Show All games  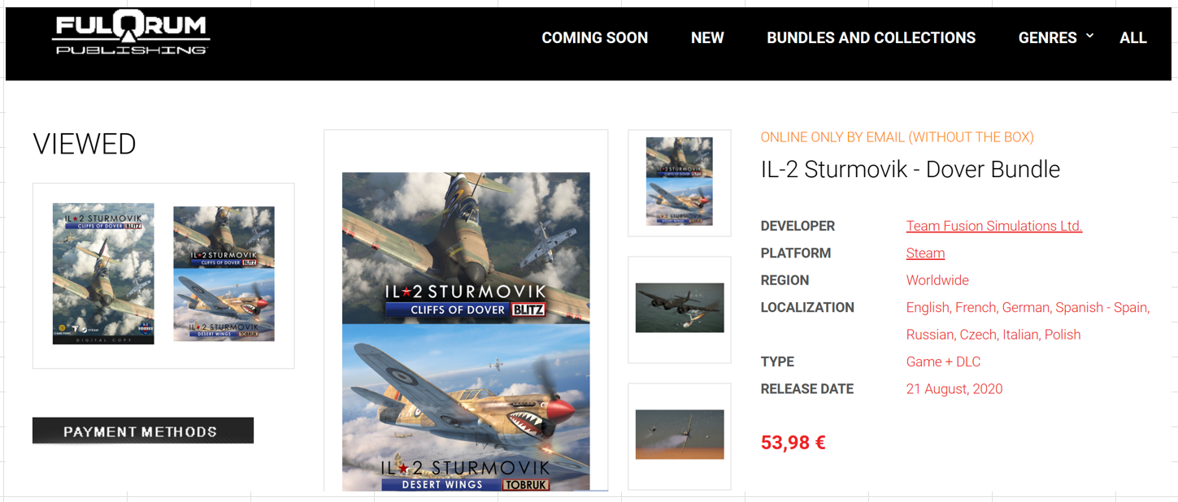(1132, 37)
